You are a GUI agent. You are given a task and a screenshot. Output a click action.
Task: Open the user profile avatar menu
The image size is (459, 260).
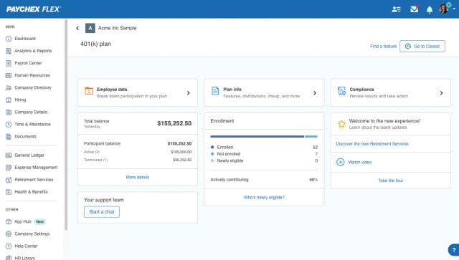point(444,9)
